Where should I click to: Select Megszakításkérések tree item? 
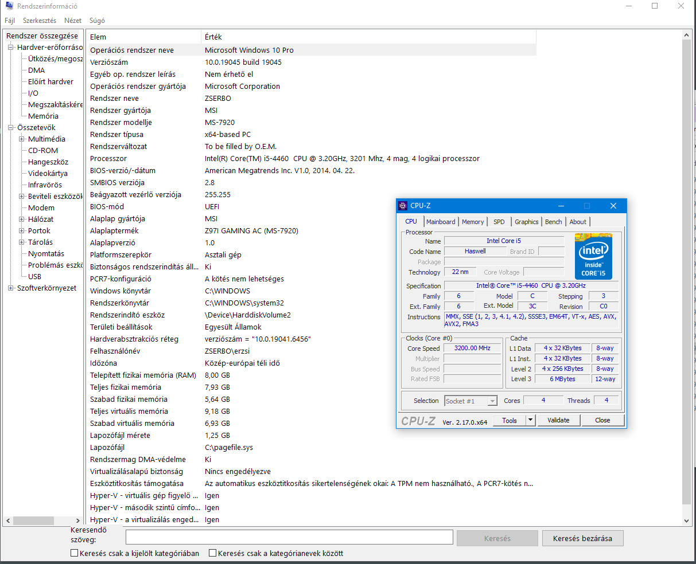tap(55, 105)
